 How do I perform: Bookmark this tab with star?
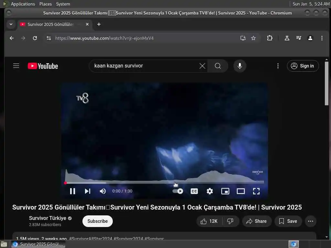pyautogui.click(x=253, y=38)
